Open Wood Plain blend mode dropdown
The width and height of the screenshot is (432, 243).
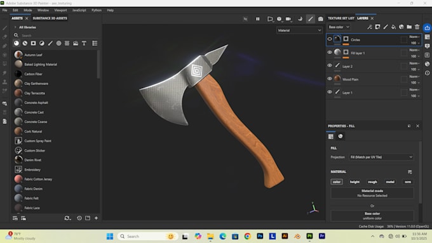(x=414, y=77)
